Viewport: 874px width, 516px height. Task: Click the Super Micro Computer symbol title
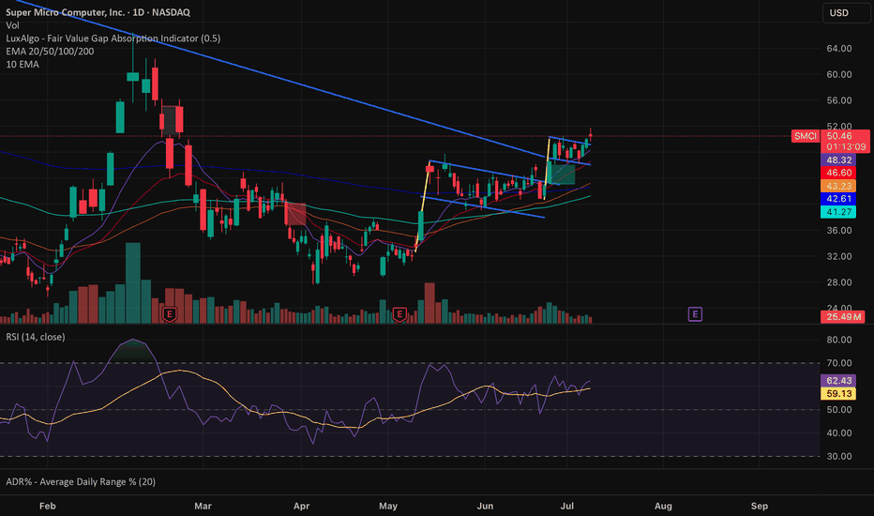click(x=98, y=12)
